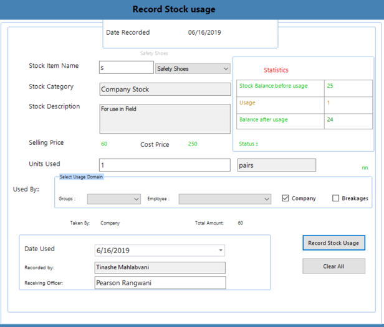Edit the Receiving Officer field

[160, 283]
